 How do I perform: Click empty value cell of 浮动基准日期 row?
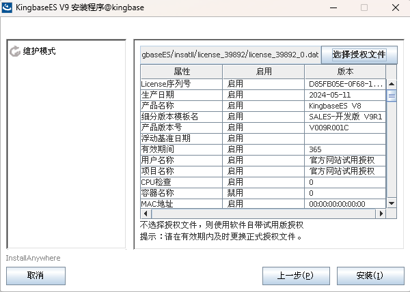coord(345,138)
